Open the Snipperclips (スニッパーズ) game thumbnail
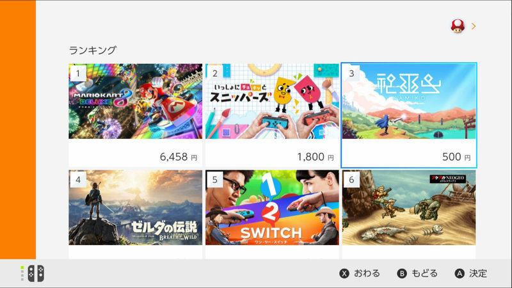Image resolution: width=512 pixels, height=288 pixels. [273, 101]
